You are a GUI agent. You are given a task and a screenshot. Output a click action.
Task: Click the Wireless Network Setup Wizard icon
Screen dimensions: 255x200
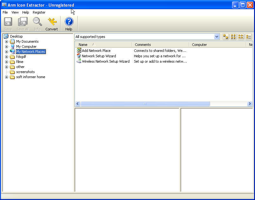79,61
